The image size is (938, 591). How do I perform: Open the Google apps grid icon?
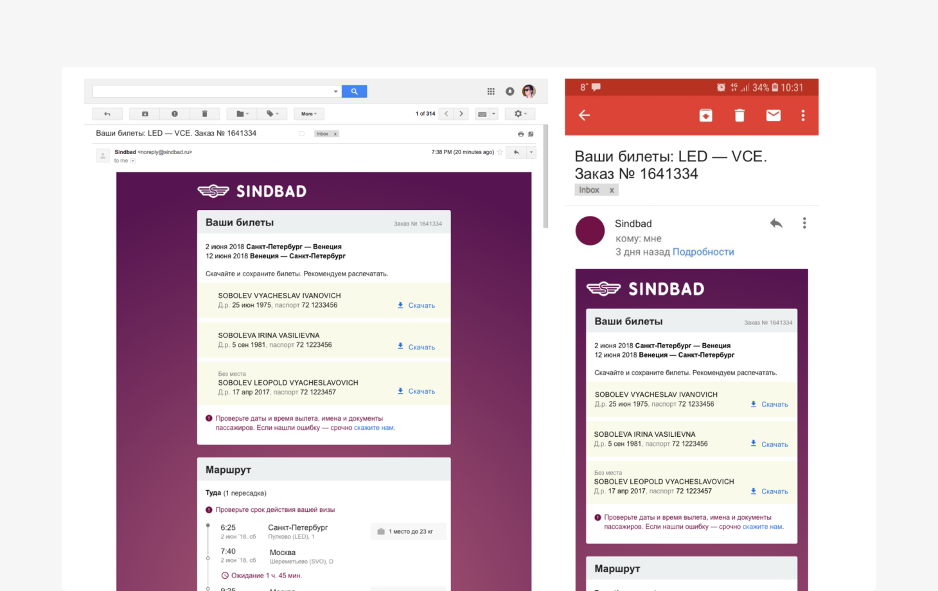tap(491, 91)
